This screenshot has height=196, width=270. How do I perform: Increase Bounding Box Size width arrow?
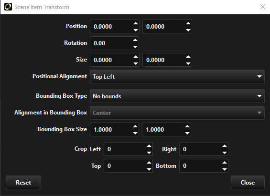135,126
